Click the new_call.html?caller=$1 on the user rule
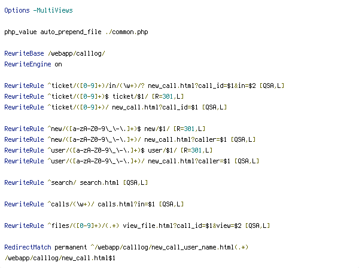Viewport: 359px width, 268px height. pos(189,161)
